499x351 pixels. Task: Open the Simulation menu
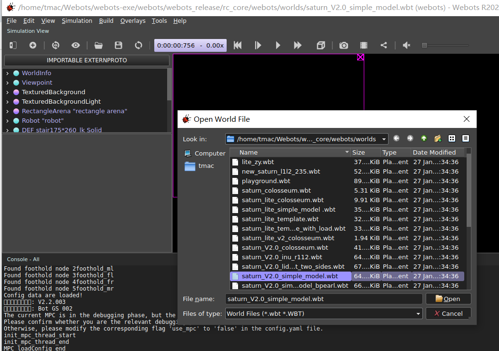(x=77, y=20)
